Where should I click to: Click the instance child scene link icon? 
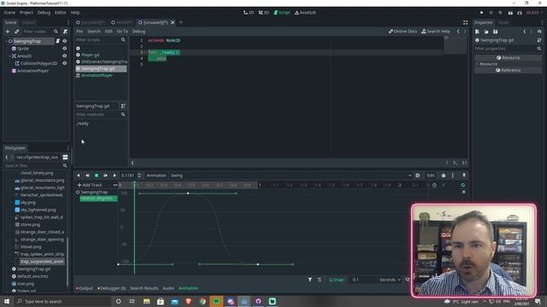point(16,32)
